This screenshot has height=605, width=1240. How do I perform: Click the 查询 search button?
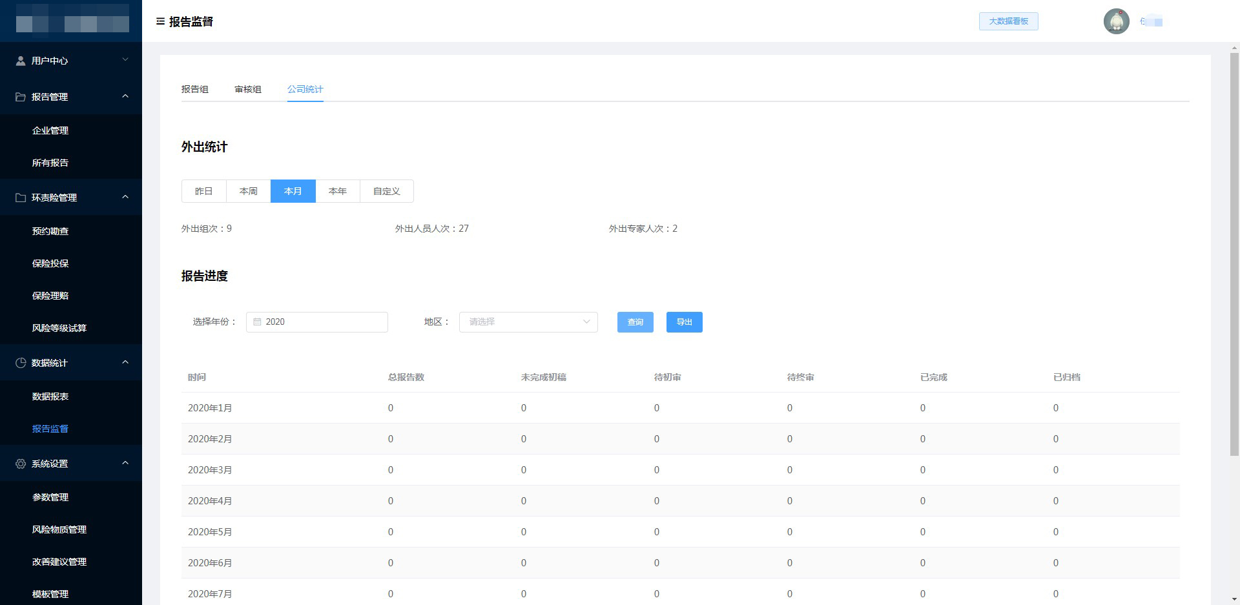click(x=635, y=322)
